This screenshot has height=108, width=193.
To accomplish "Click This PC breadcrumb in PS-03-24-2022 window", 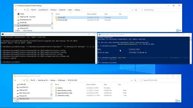I will pyautogui.click(x=33, y=80).
